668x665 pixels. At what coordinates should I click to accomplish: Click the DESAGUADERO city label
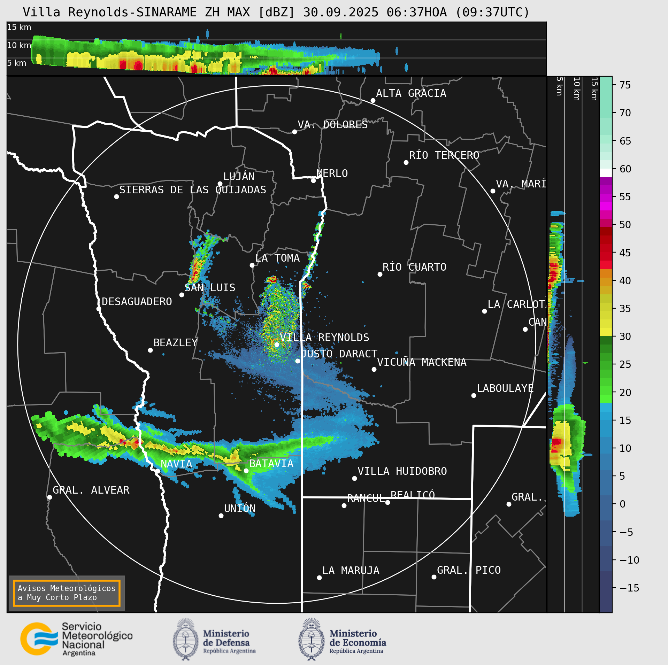point(137,301)
